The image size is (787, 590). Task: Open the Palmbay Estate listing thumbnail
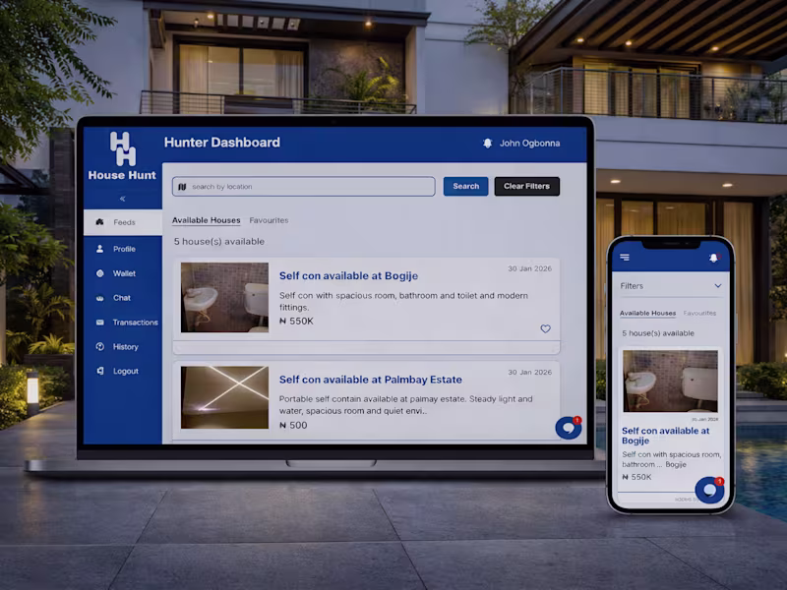(x=222, y=397)
